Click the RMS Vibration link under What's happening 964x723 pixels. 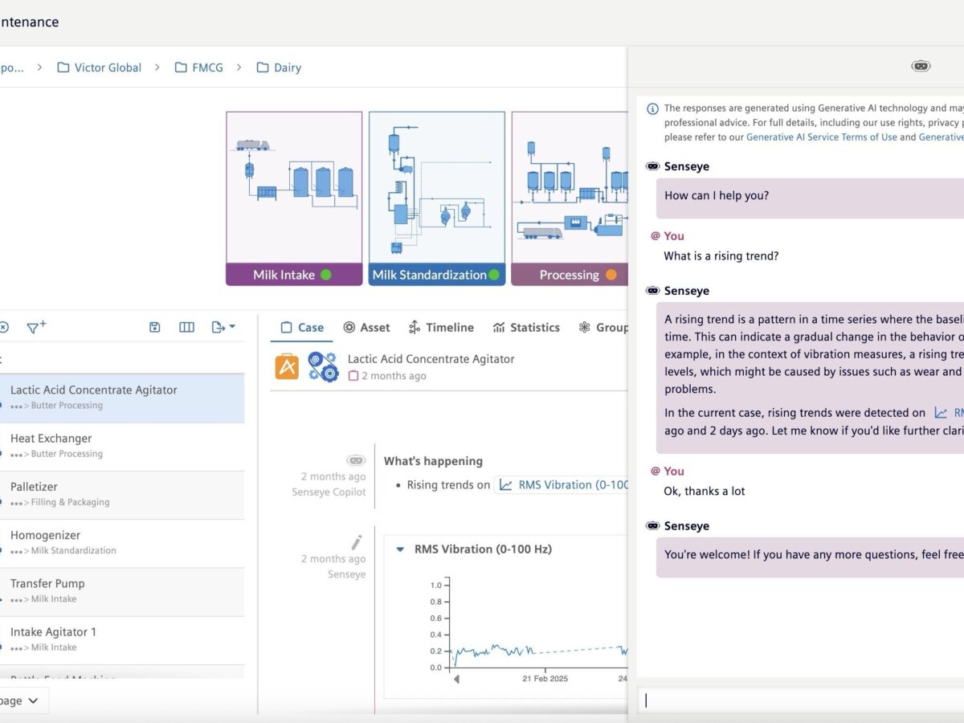562,484
